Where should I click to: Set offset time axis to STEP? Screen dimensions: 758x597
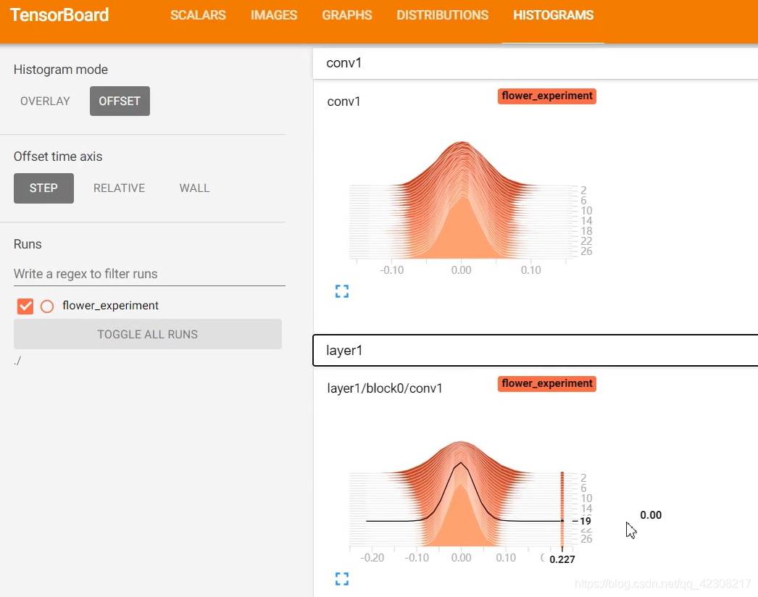(x=43, y=188)
